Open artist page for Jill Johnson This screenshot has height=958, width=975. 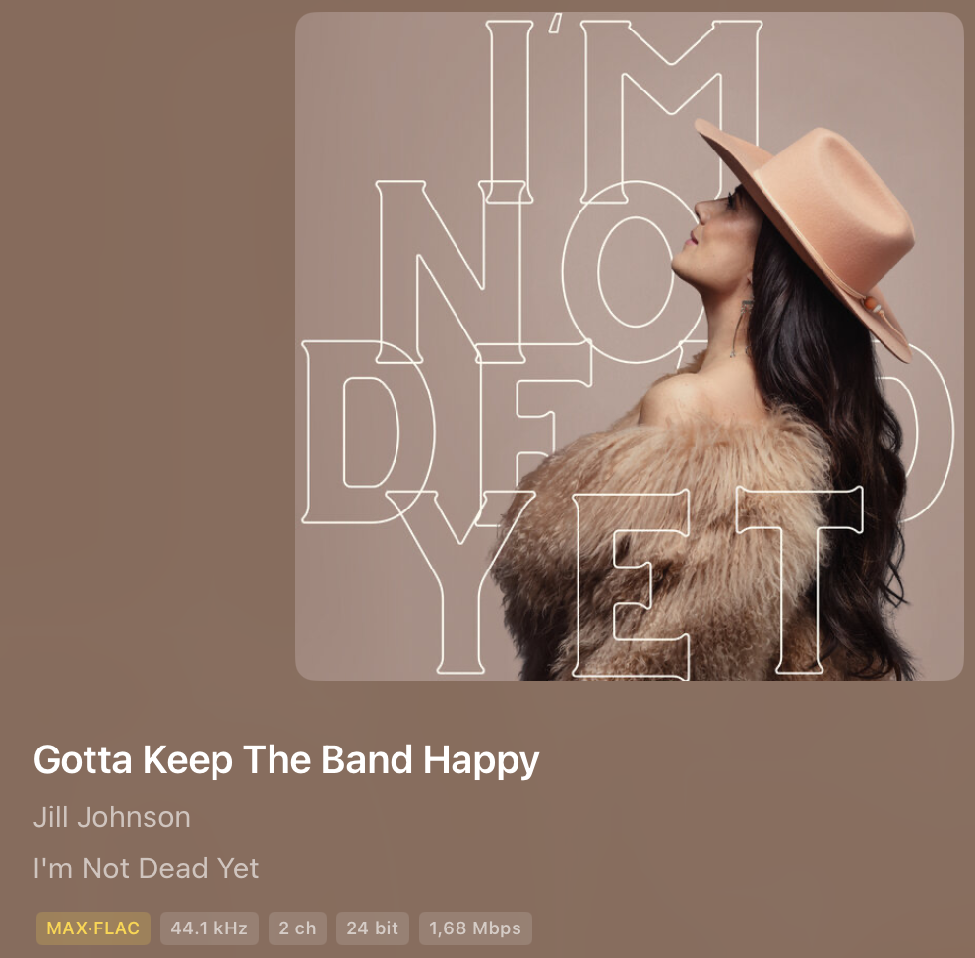click(112, 817)
